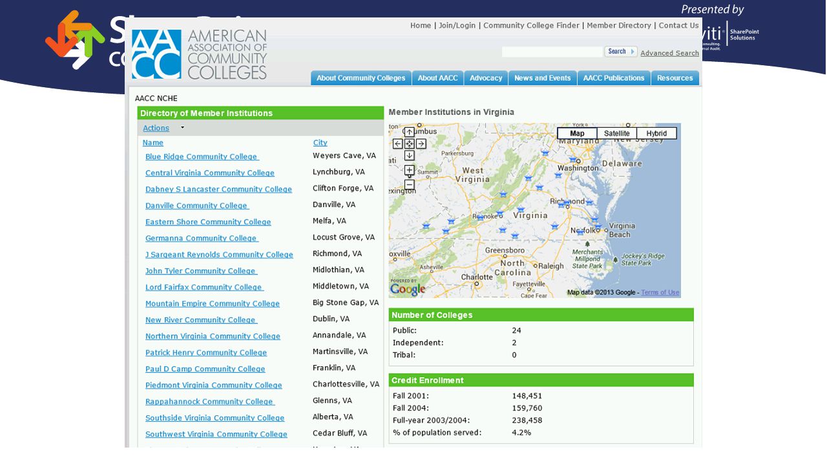Open John Tyler Community College

tap(202, 271)
